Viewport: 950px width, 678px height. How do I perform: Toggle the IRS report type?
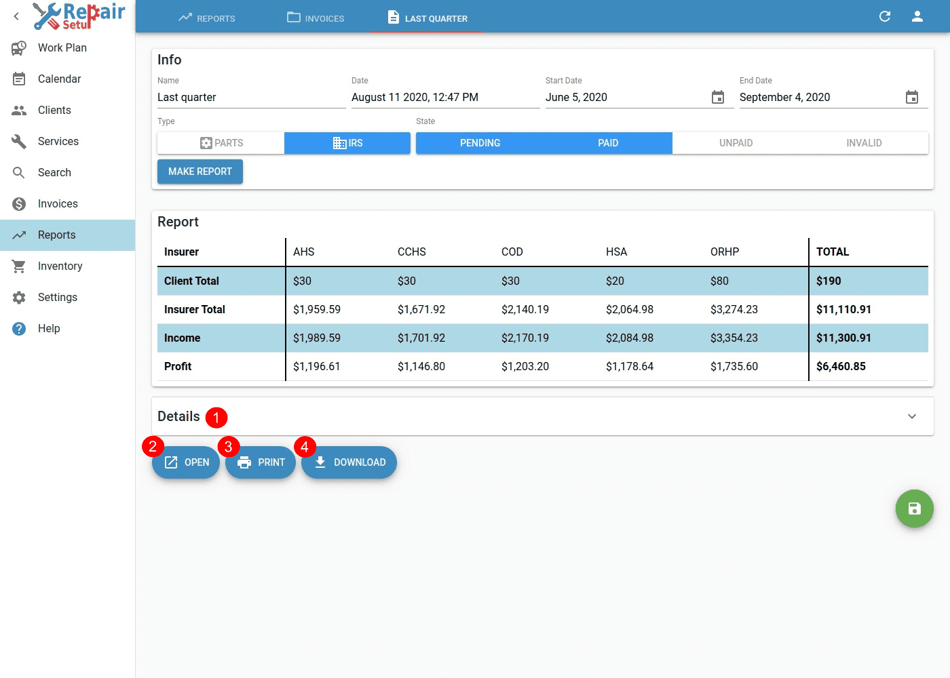(347, 143)
